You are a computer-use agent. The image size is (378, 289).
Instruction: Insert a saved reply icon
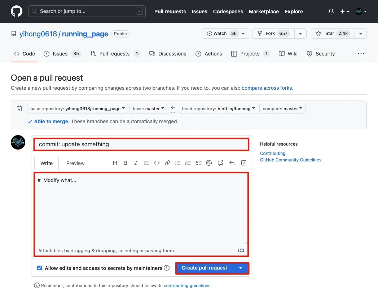click(x=232, y=163)
